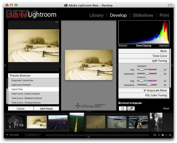Open the Print module
The height and width of the screenshot is (143, 177).
[164, 15]
